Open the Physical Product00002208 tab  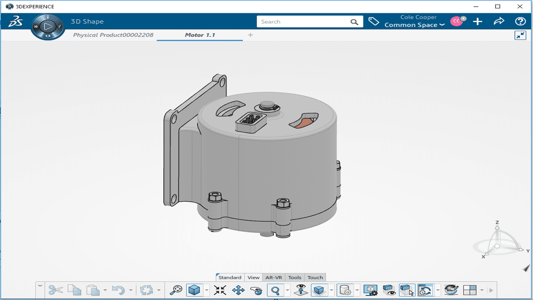[113, 35]
